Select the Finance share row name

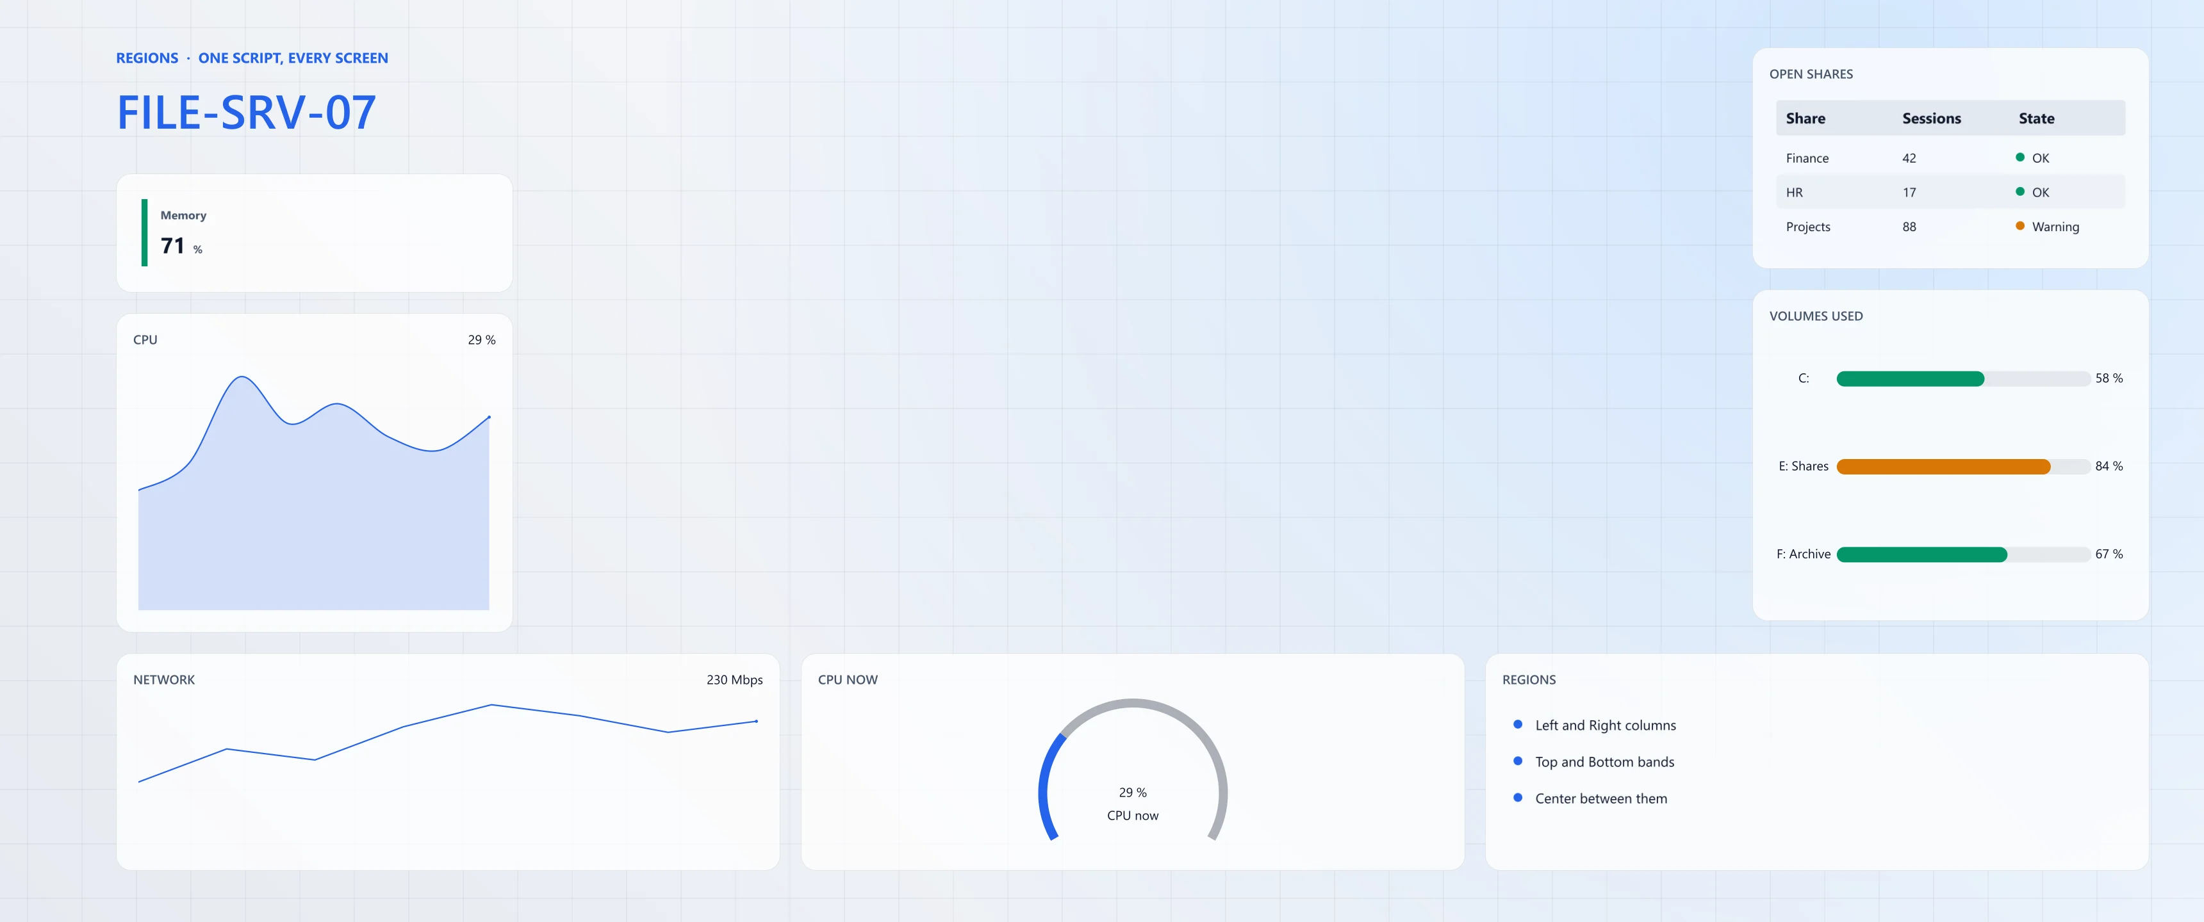1807,158
